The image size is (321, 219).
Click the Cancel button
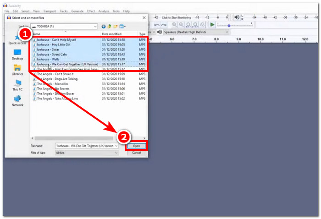pyautogui.click(x=137, y=153)
